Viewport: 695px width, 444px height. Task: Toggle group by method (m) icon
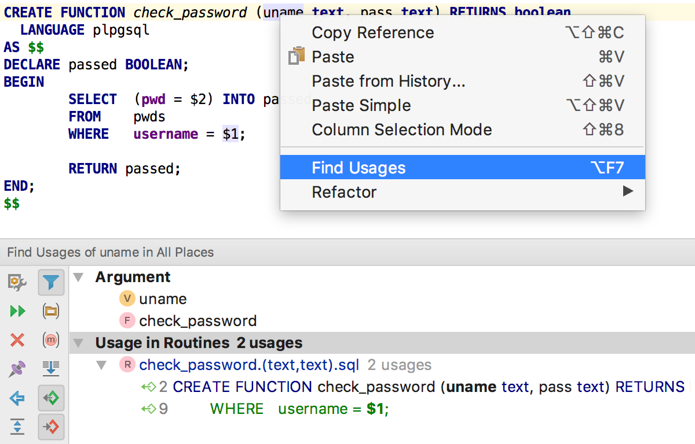coord(51,341)
